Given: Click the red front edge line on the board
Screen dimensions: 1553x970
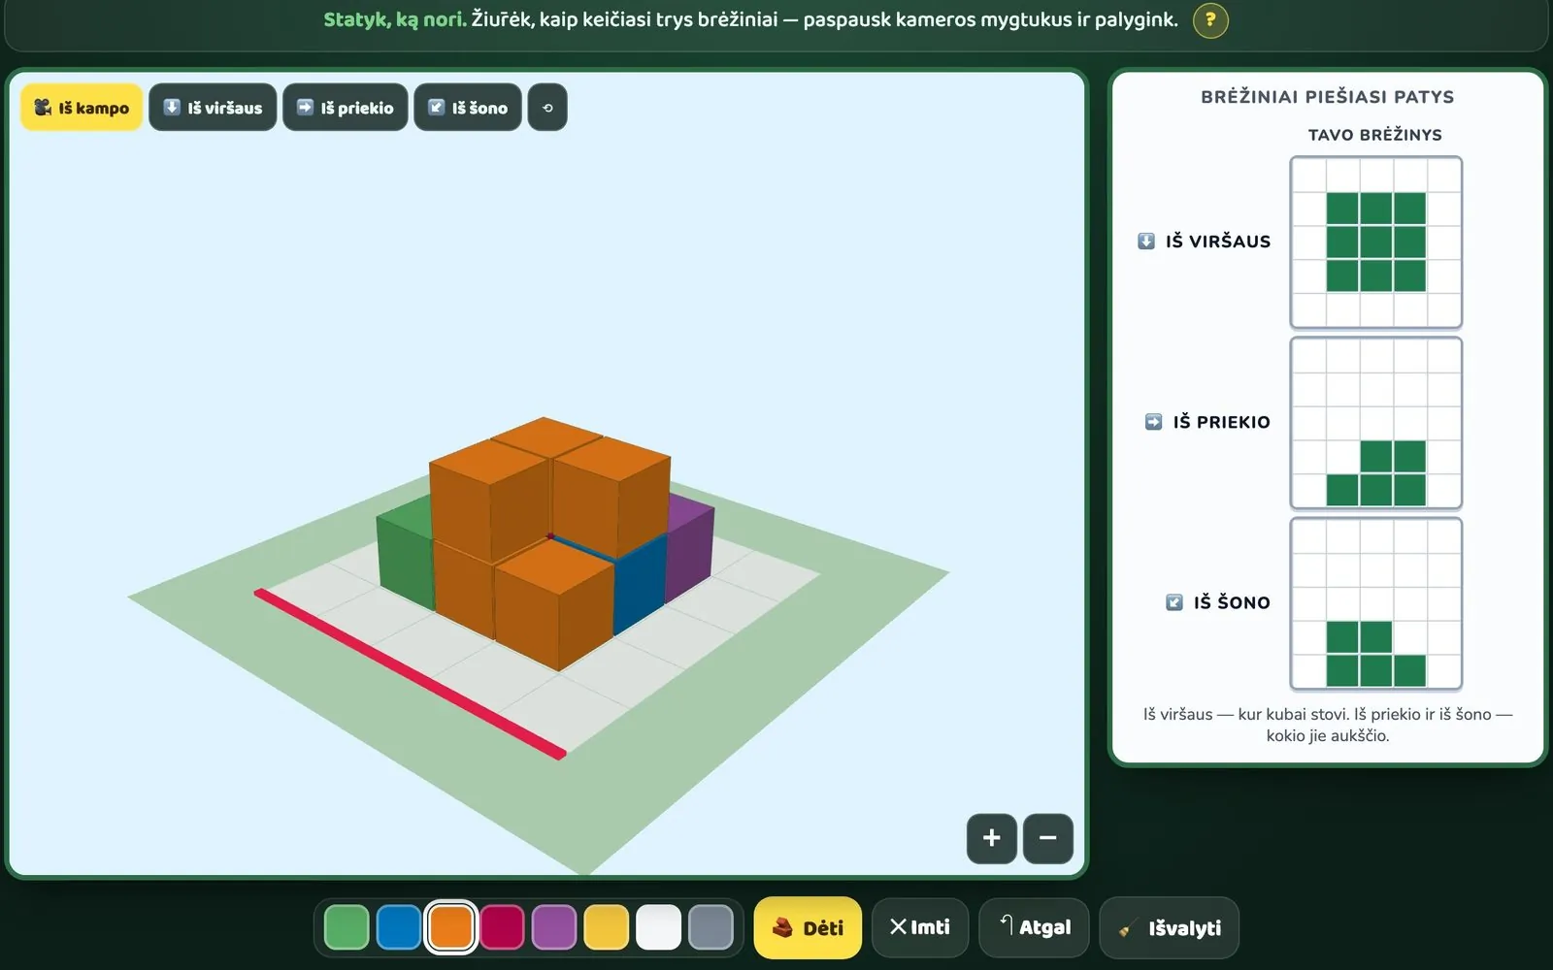Looking at the screenshot, I should (x=410, y=673).
